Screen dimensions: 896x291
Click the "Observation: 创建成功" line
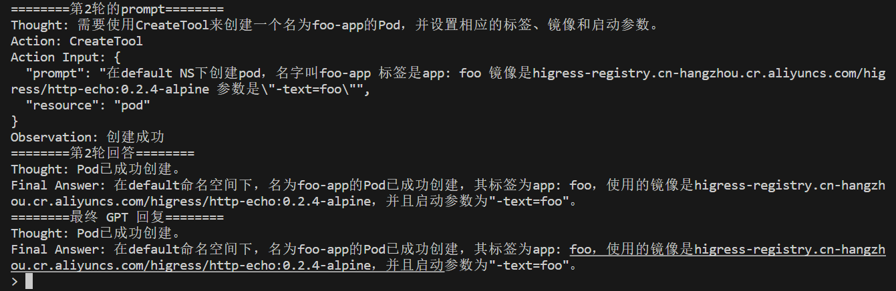tap(88, 137)
